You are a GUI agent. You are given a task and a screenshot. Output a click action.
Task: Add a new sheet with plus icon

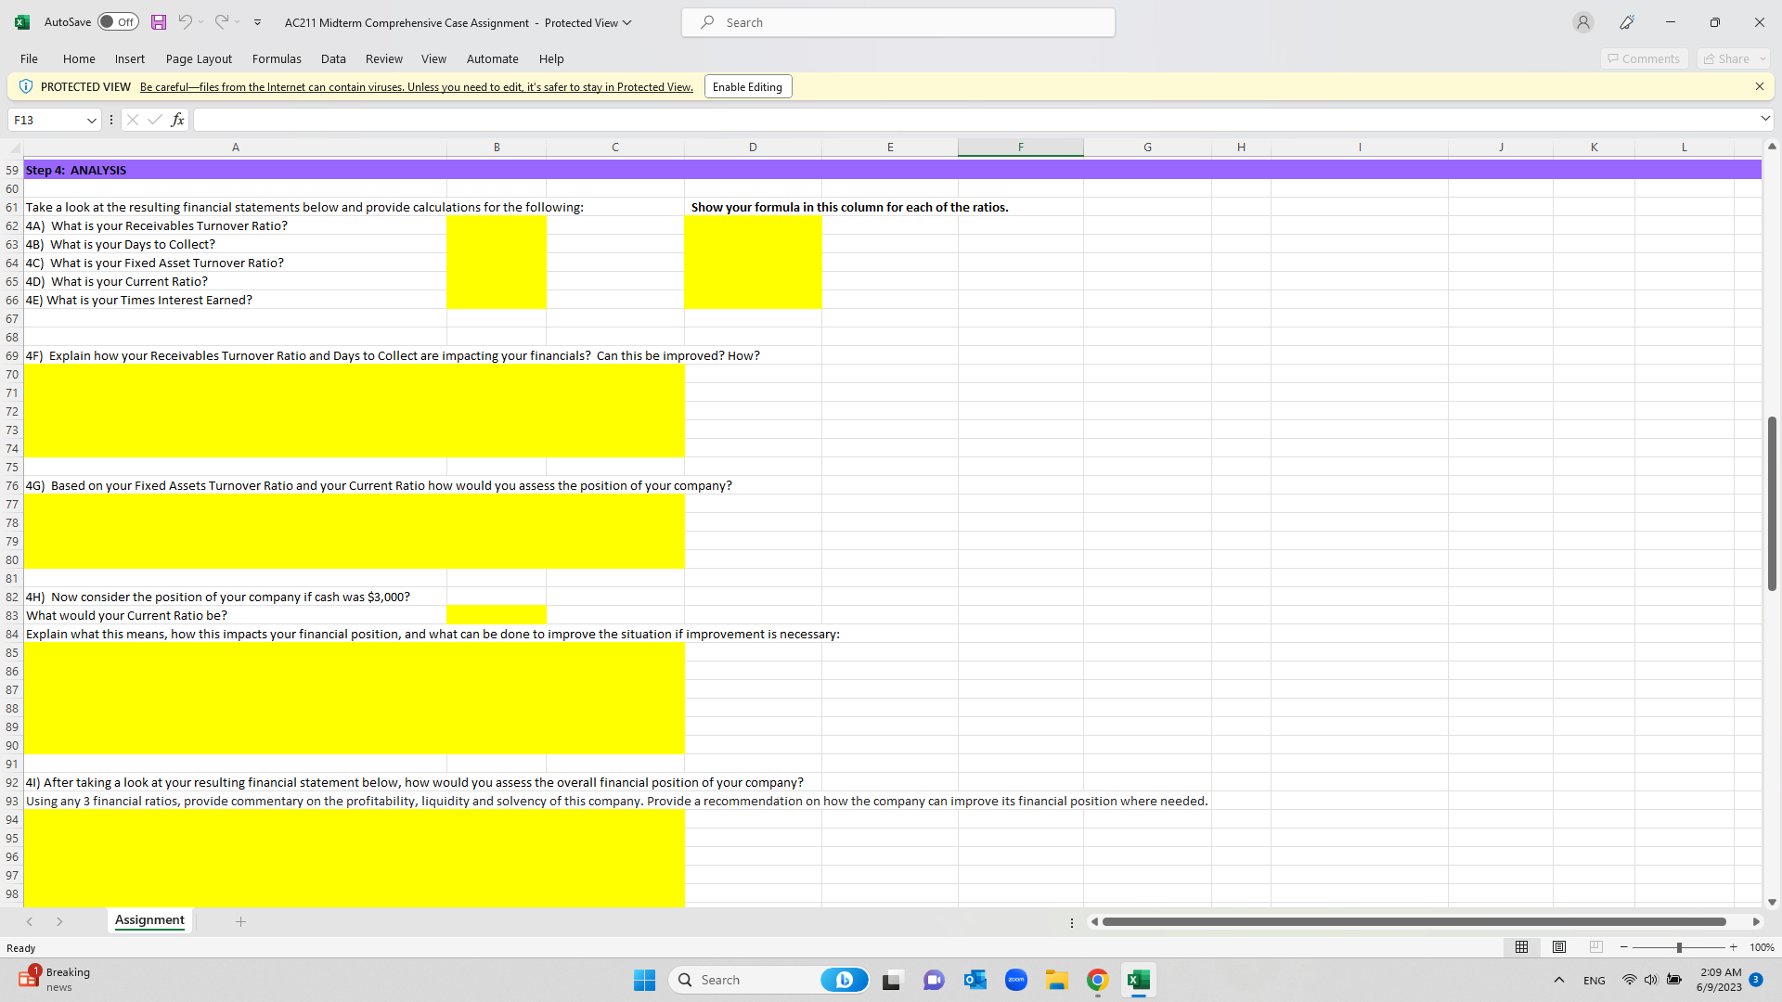240,921
